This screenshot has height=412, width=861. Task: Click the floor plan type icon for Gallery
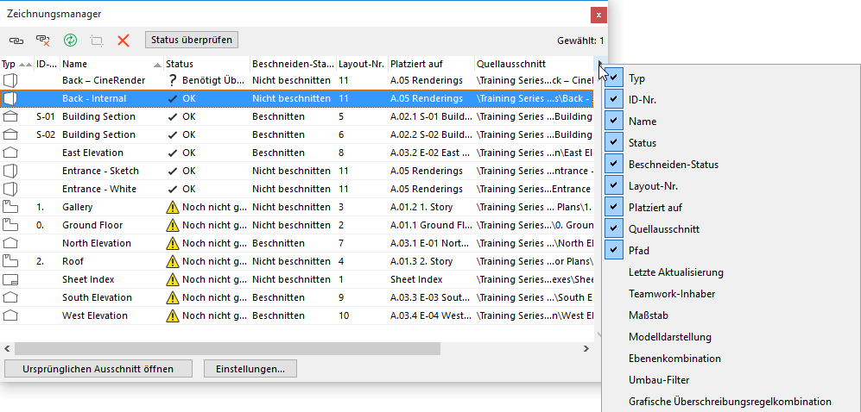9,207
